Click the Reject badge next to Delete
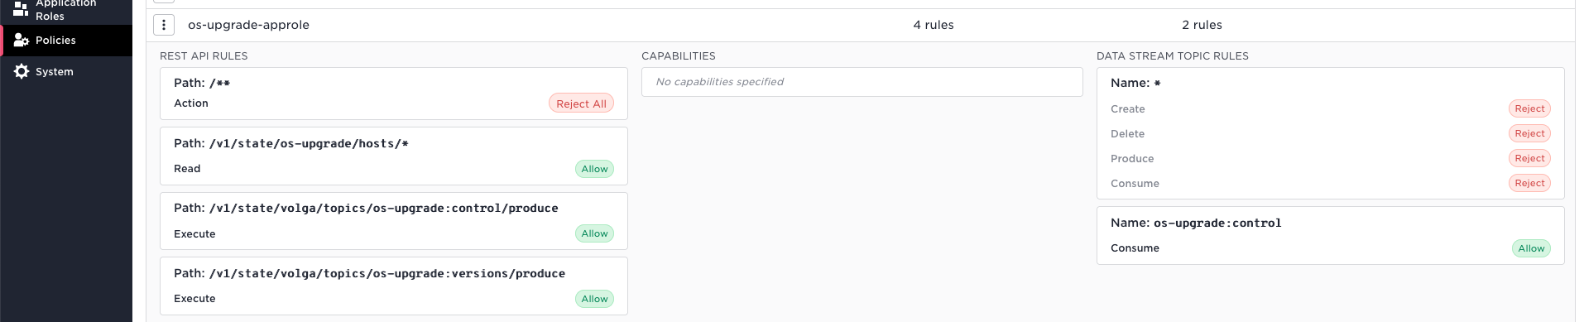The width and height of the screenshot is (1584, 322). pos(1529,133)
